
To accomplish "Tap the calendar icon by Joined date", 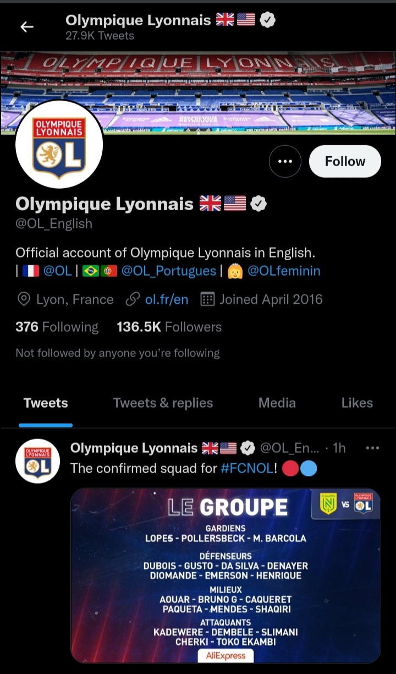I will pyautogui.click(x=207, y=299).
